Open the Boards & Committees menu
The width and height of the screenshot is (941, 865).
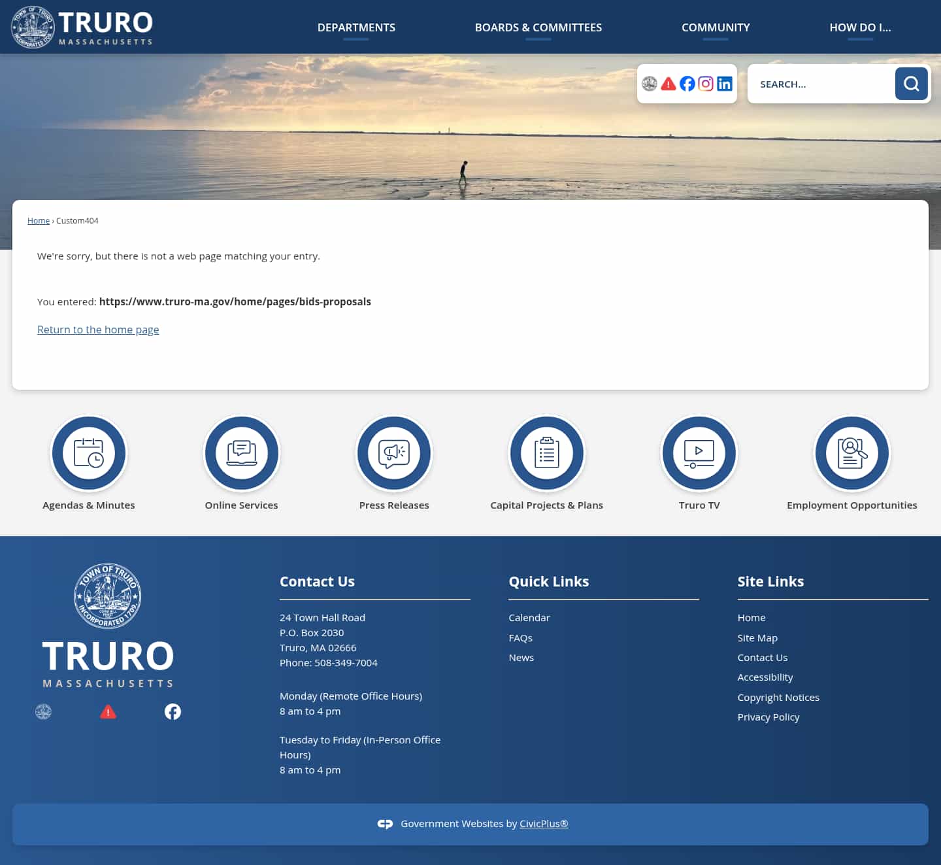click(x=538, y=27)
